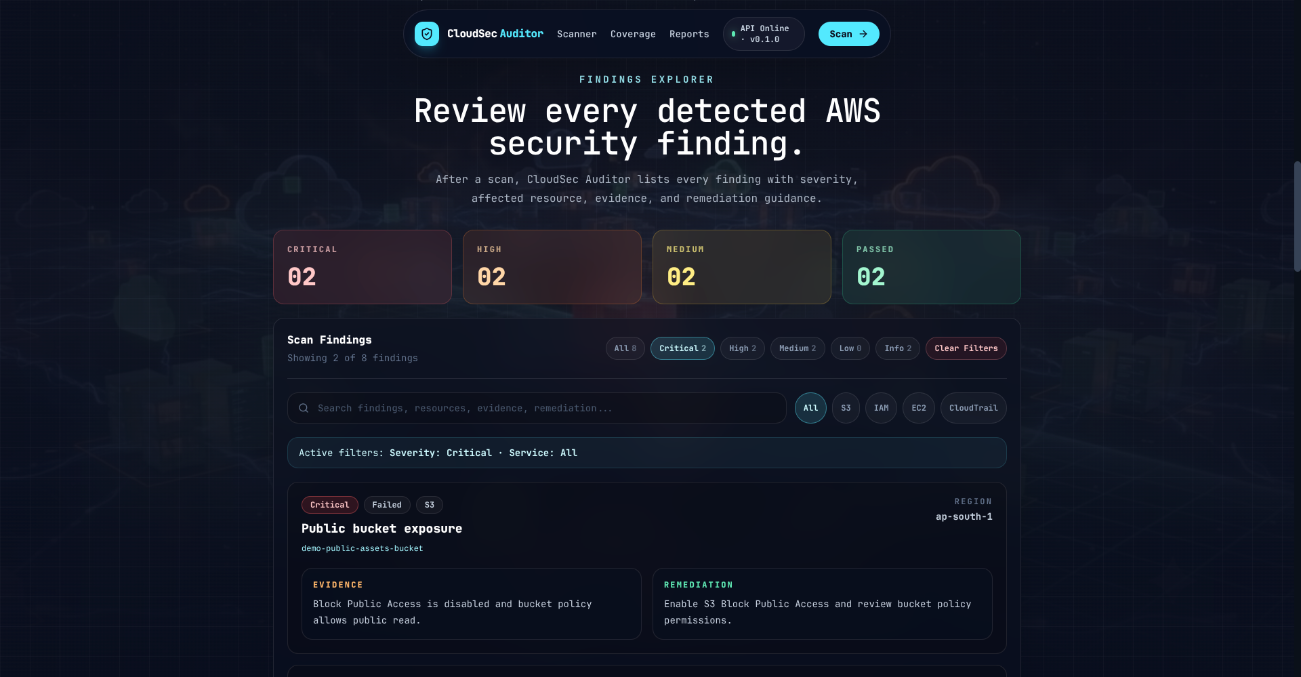Click the page vertical scrollbar thumb
Image resolution: width=1301 pixels, height=677 pixels.
(x=1297, y=217)
